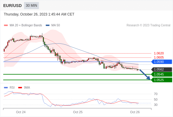Select the MA 20 + Bollinger Bands legend label
The image size is (173, 117).
[x=26, y=25]
